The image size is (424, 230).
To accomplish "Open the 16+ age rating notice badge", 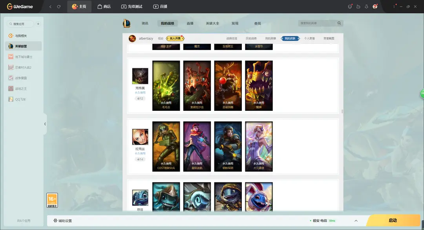I will [52, 200].
